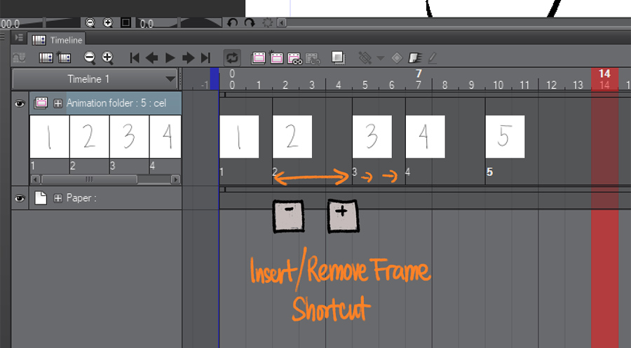
Task: Expand the Paper layer track
Action: pyautogui.click(x=58, y=198)
